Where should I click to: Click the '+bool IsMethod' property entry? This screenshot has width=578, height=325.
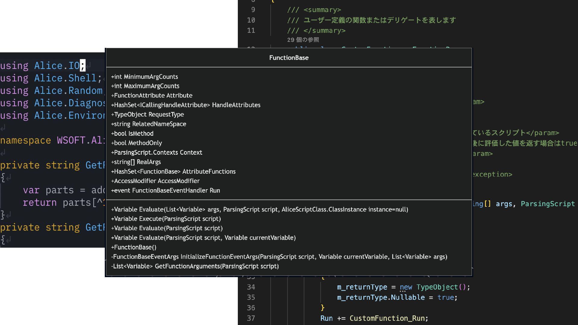click(132, 133)
